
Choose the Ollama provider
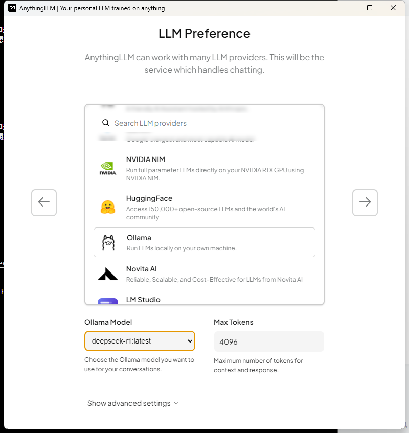[x=204, y=242]
